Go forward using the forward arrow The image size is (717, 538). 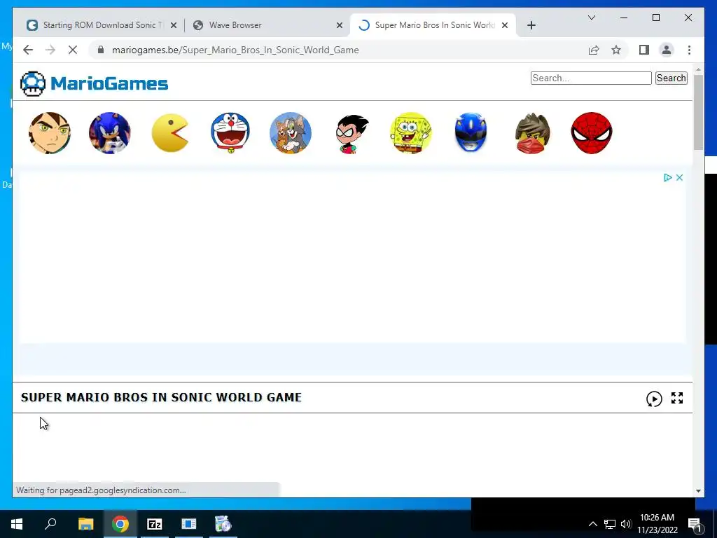click(x=50, y=50)
